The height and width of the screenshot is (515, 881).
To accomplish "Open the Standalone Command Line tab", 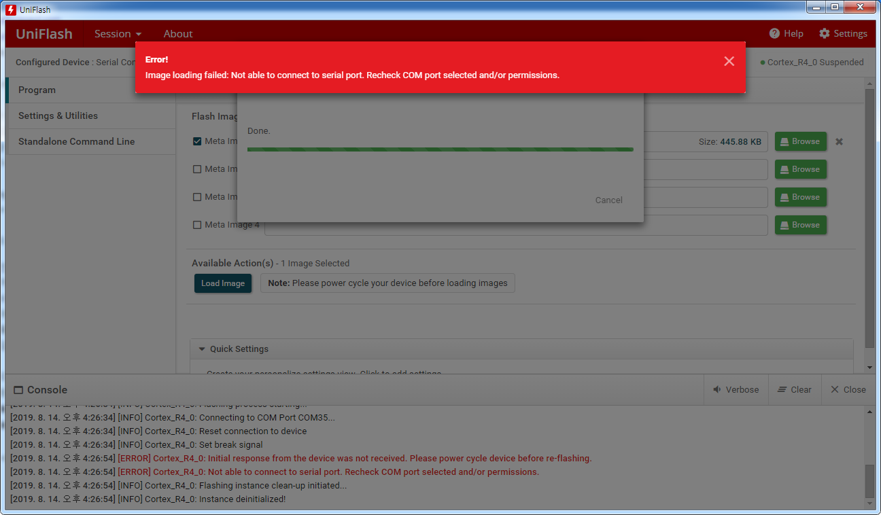I will tap(90, 141).
